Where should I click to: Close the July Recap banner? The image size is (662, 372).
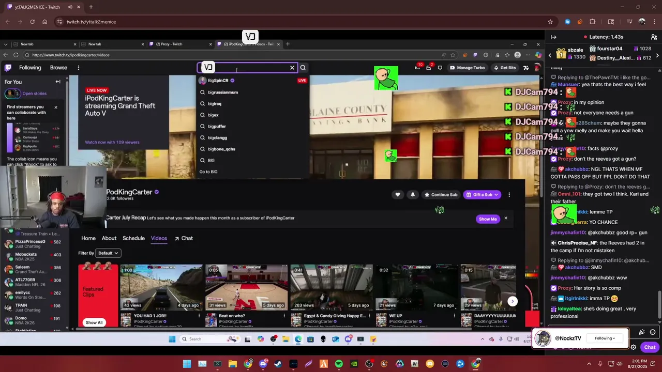506,219
